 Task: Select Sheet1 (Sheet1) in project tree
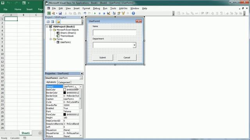pyautogui.click(x=68, y=33)
